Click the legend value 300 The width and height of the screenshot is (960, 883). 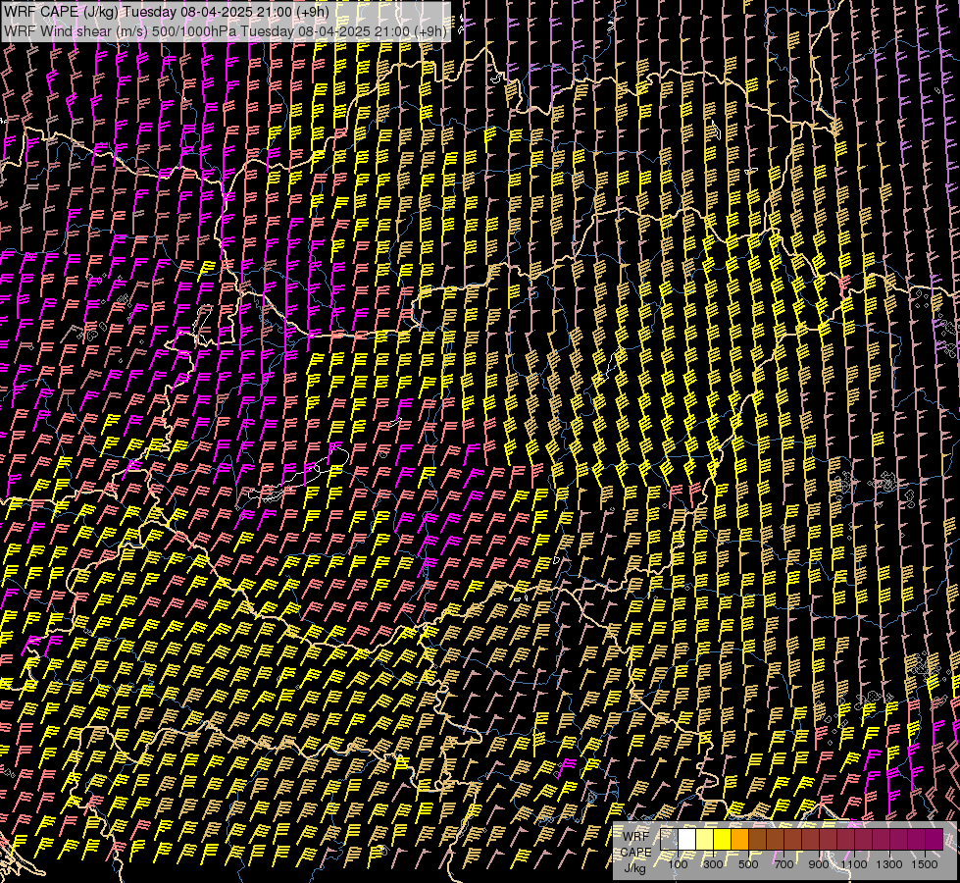713,864
